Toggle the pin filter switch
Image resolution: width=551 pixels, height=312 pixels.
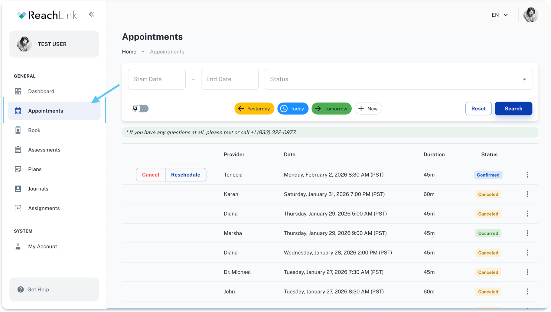click(x=140, y=109)
